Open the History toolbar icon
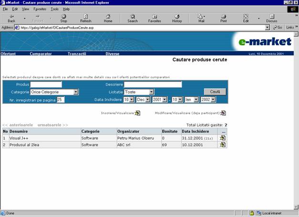 coord(176,18)
